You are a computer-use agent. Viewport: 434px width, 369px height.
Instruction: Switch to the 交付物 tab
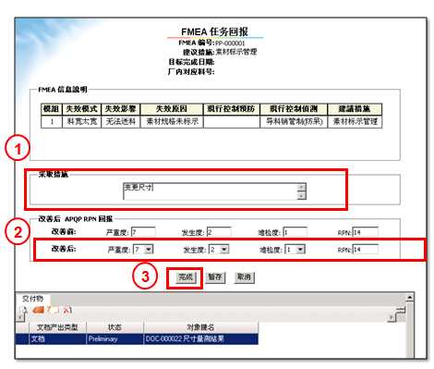[32, 299]
